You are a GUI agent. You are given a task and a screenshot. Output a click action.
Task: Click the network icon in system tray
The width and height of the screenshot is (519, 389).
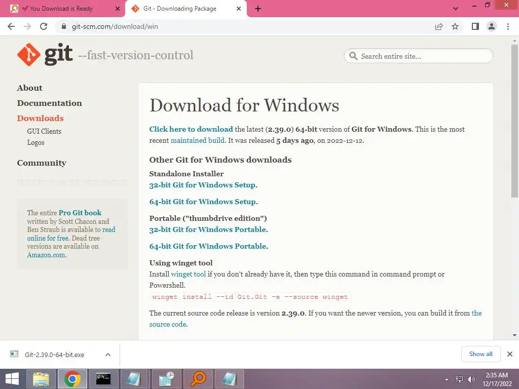point(459,379)
